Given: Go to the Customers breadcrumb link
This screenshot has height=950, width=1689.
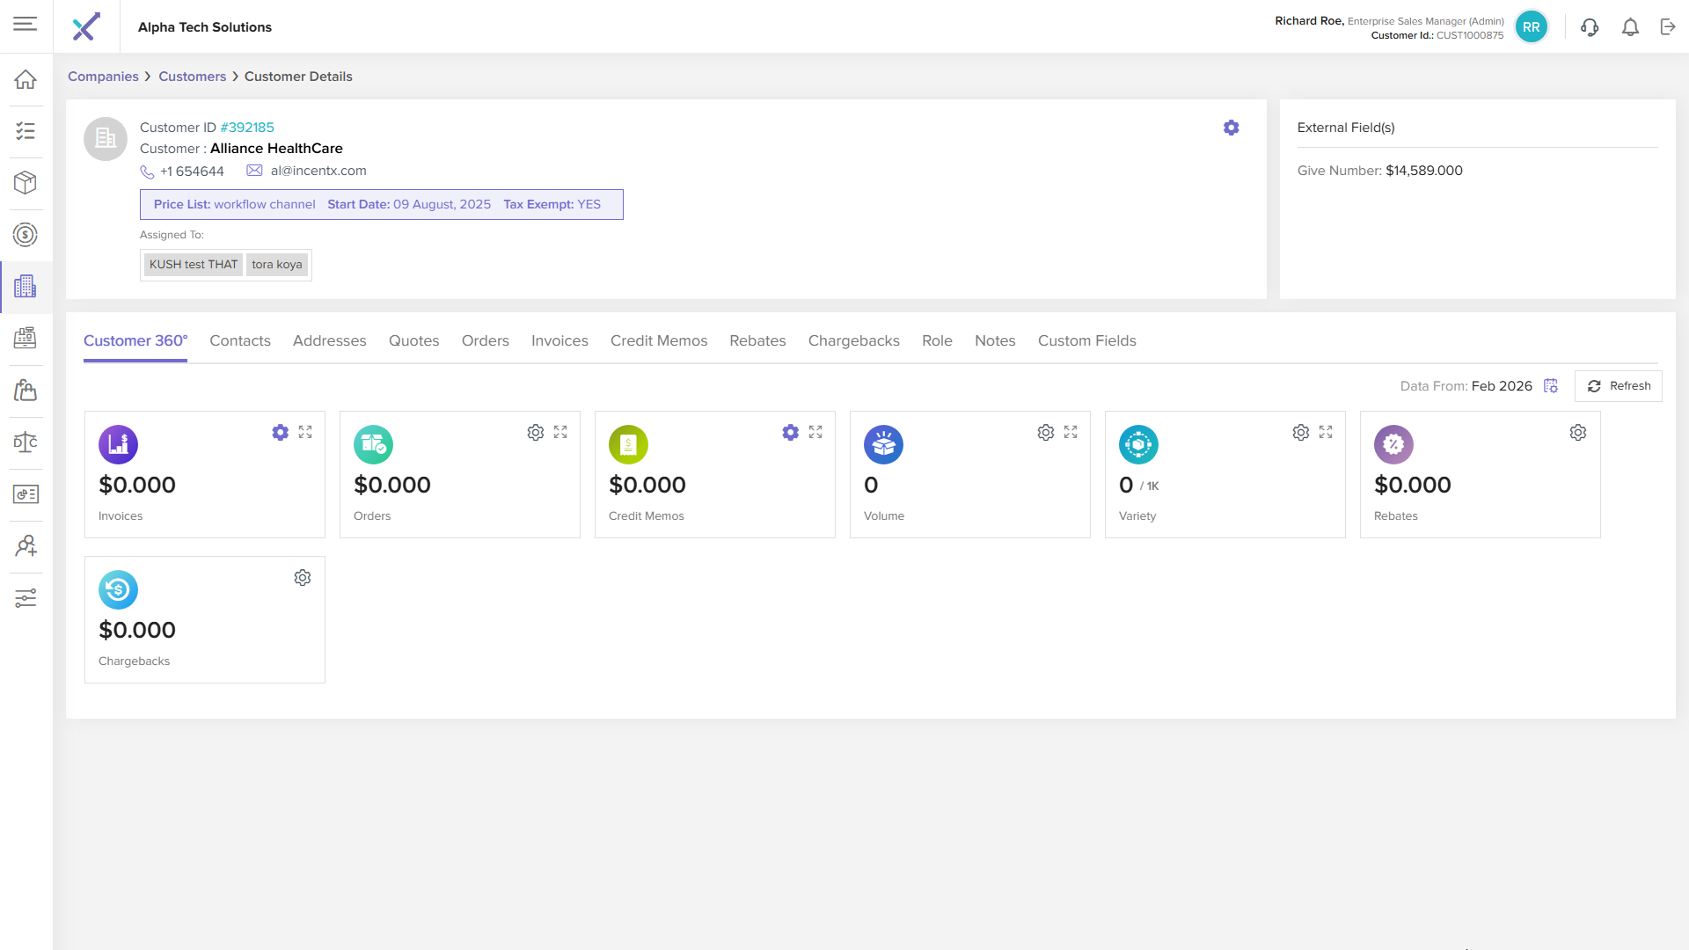Looking at the screenshot, I should 192,77.
